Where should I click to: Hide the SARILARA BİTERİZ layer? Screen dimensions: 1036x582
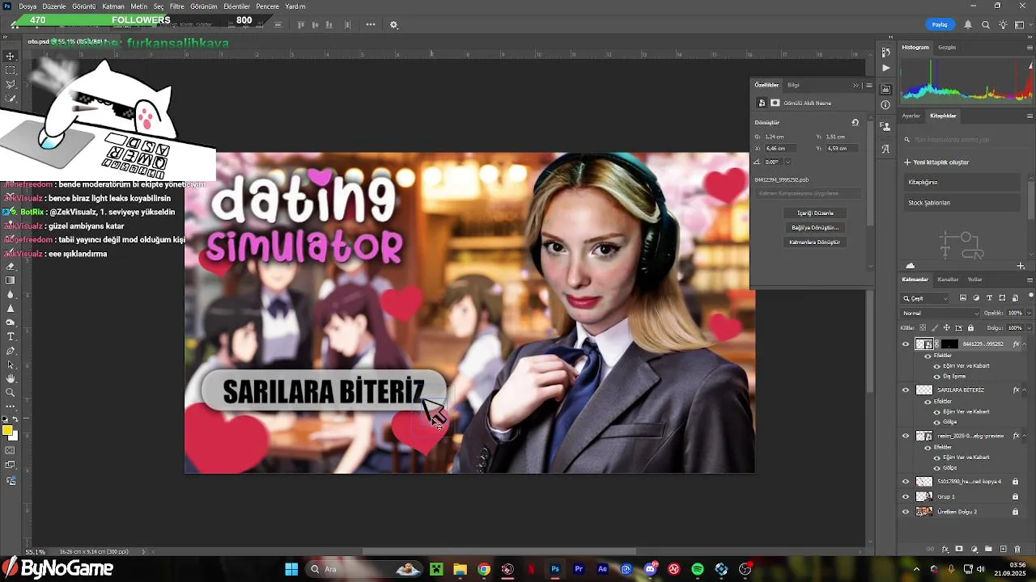pos(906,390)
